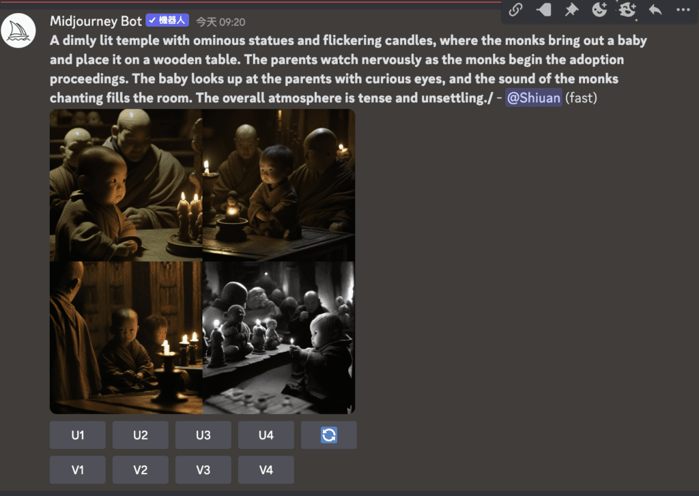Add reaction using emoji plus icon
Image resolution: width=699 pixels, height=496 pixels.
coord(599,10)
